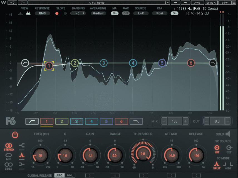Select the high-pass filter node on graph
The image size is (238, 178).
pos(25,63)
